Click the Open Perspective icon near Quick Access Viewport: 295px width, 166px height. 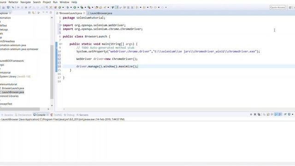[290, 7]
